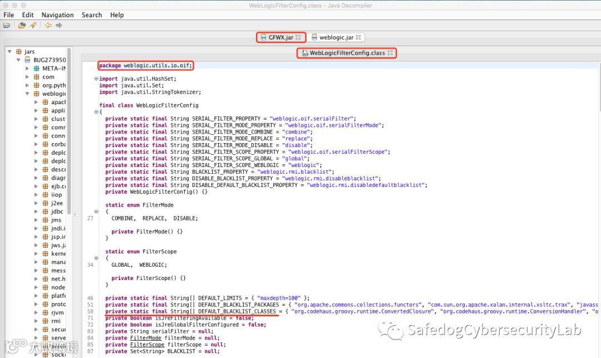This screenshot has height=358, width=601.
Task: Select the proto package icon
Action: click(x=45, y=304)
